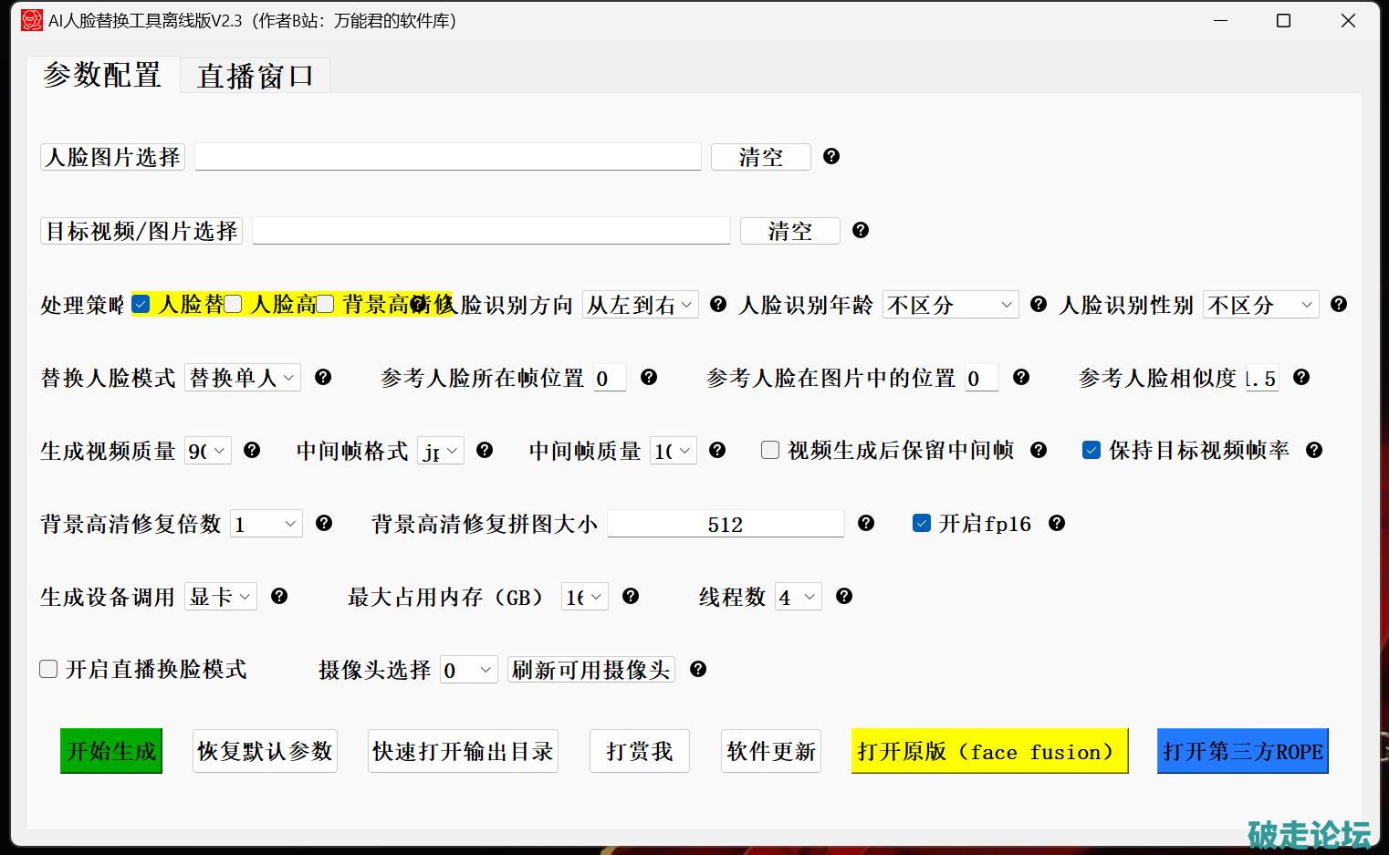Click help icon next to 人脸识别年龄 dropdown
The width and height of the screenshot is (1389, 855).
coord(1038,305)
